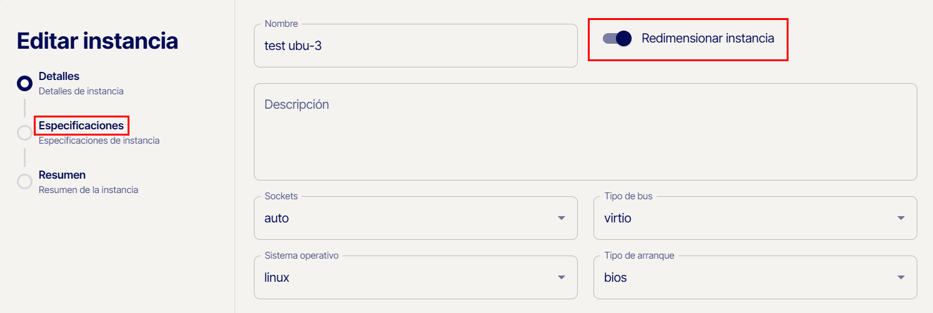Click the Tipo de arranque arrow icon
933x313 pixels.
[x=900, y=277]
